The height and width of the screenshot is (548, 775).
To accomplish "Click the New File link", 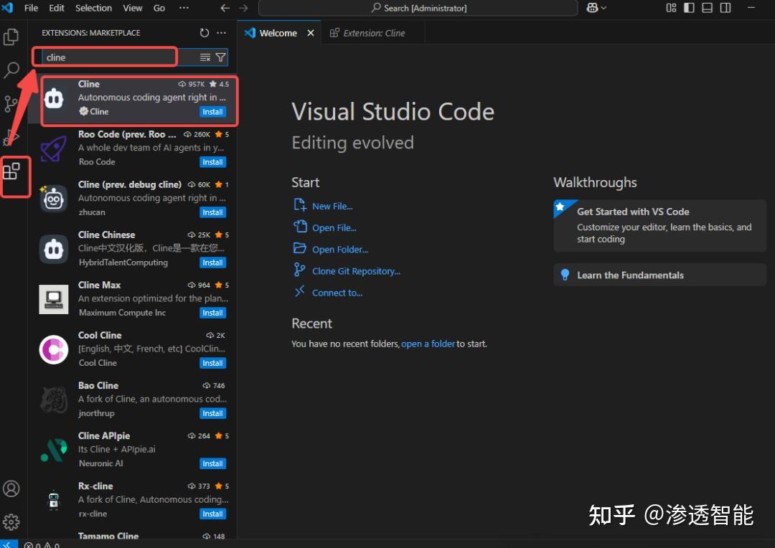I will 332,206.
